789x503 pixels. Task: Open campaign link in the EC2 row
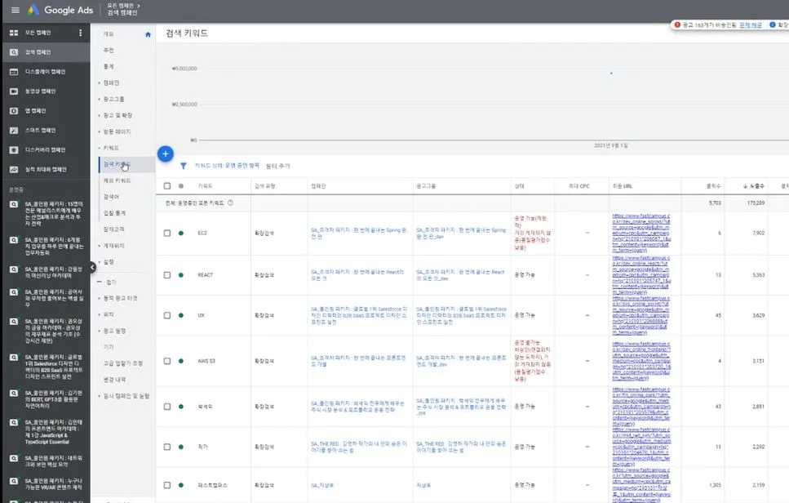pyautogui.click(x=359, y=233)
